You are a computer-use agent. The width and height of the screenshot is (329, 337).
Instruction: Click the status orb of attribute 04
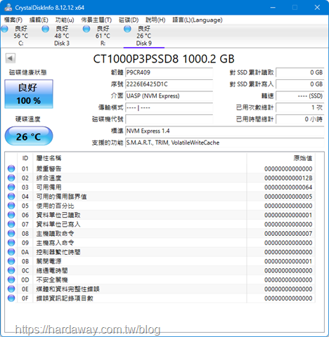11,197
